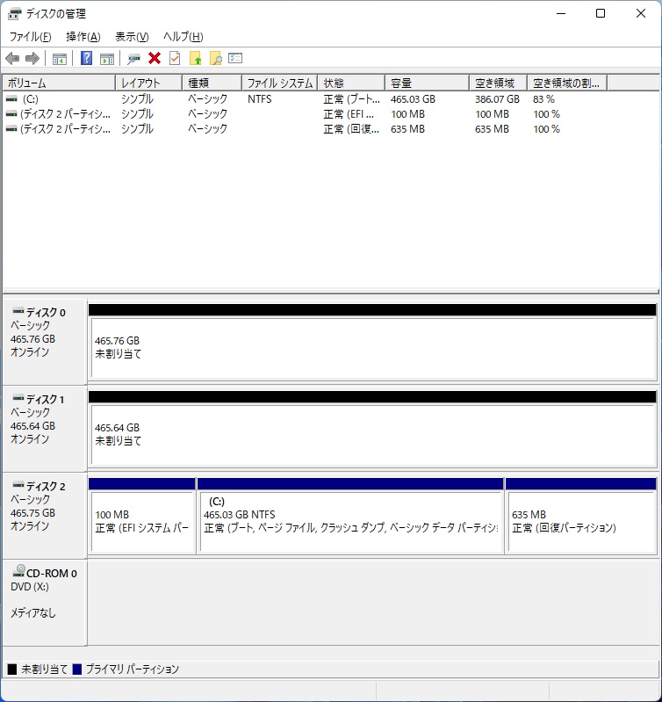Select the 465.64 GB unallocated region on Disk 1
The width and height of the screenshot is (662, 702).
pos(372,428)
